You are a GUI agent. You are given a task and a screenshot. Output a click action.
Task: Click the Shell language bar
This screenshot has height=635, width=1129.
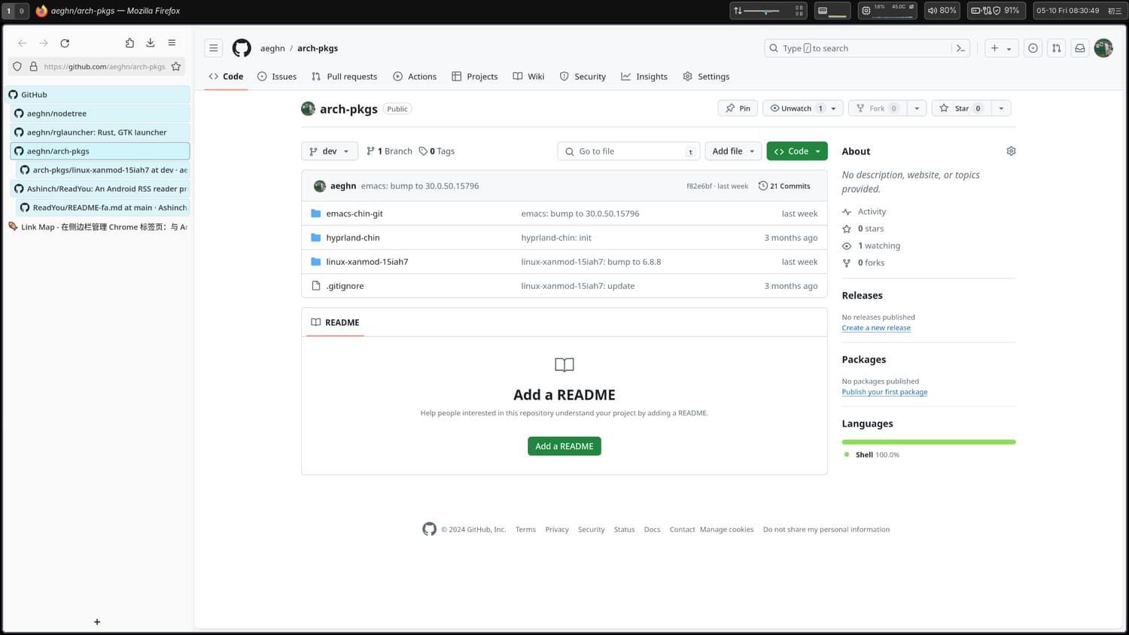[928, 442]
